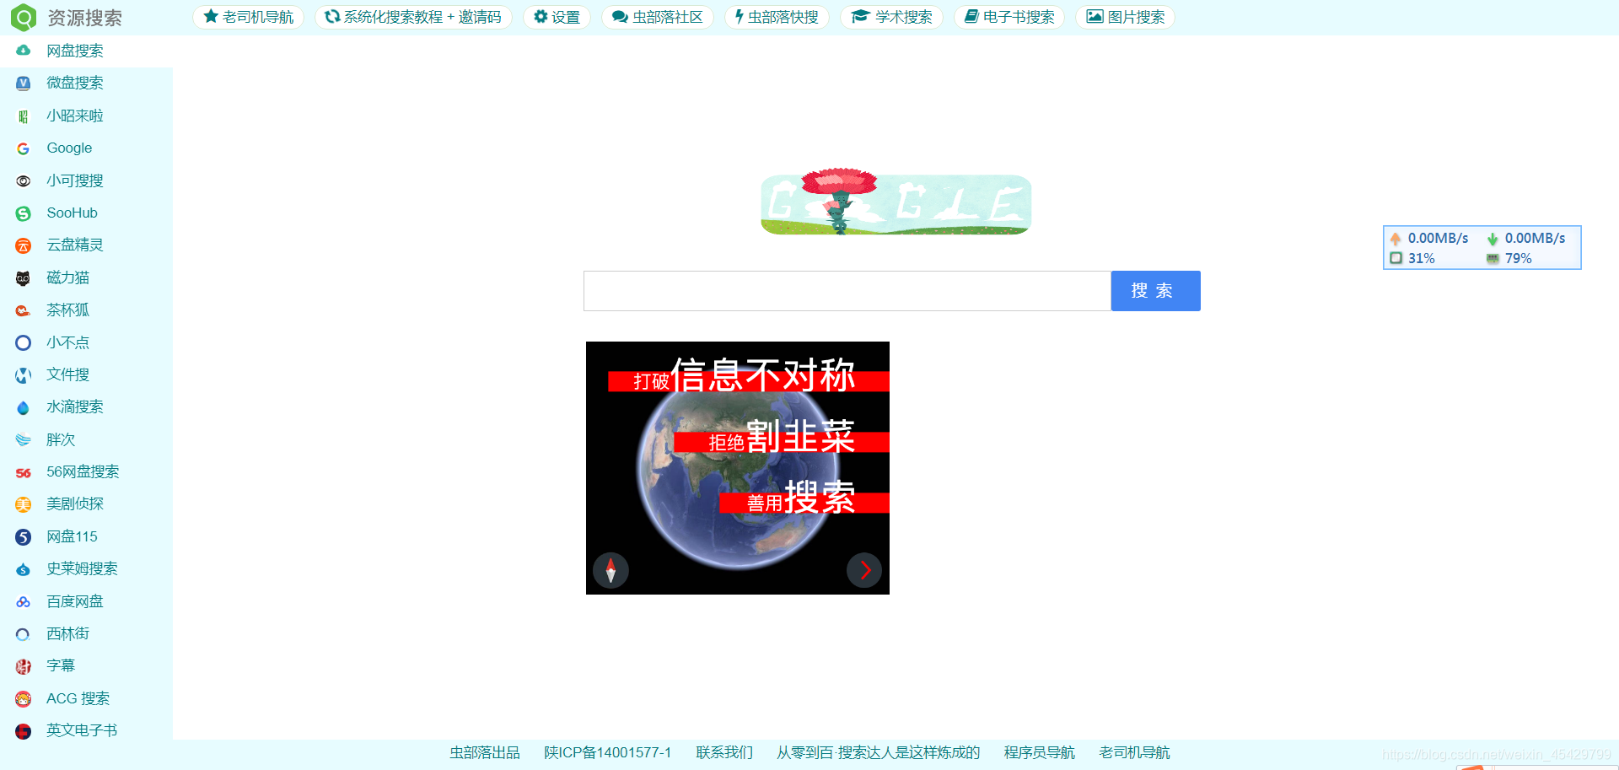Image resolution: width=1619 pixels, height=770 pixels.
Task: Click the 网盘搜索 cloud icon
Action: coord(24,51)
